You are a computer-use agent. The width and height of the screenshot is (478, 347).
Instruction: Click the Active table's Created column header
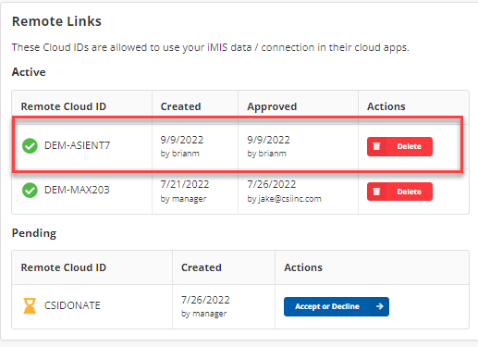tap(180, 106)
